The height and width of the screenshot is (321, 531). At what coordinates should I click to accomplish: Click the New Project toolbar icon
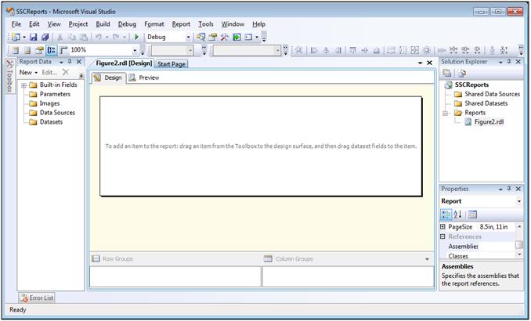click(x=16, y=37)
